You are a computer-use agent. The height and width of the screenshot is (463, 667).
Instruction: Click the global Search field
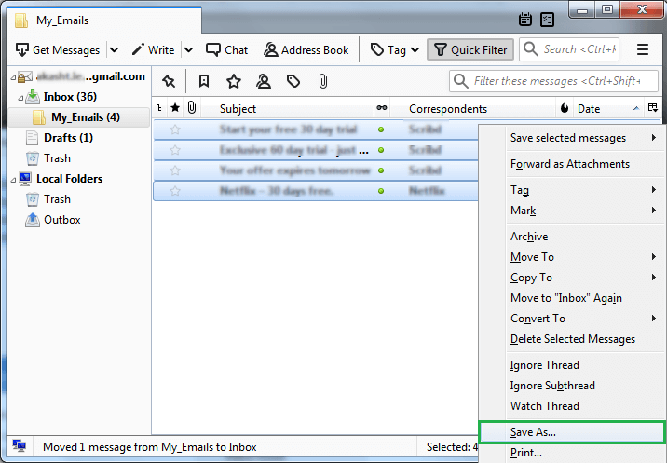point(570,49)
